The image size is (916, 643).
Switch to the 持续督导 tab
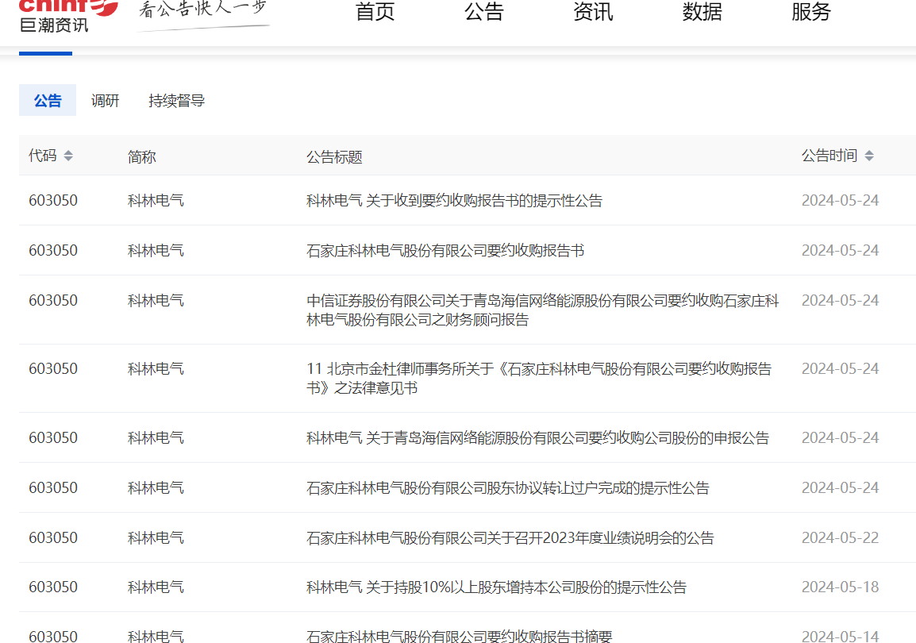(x=176, y=101)
